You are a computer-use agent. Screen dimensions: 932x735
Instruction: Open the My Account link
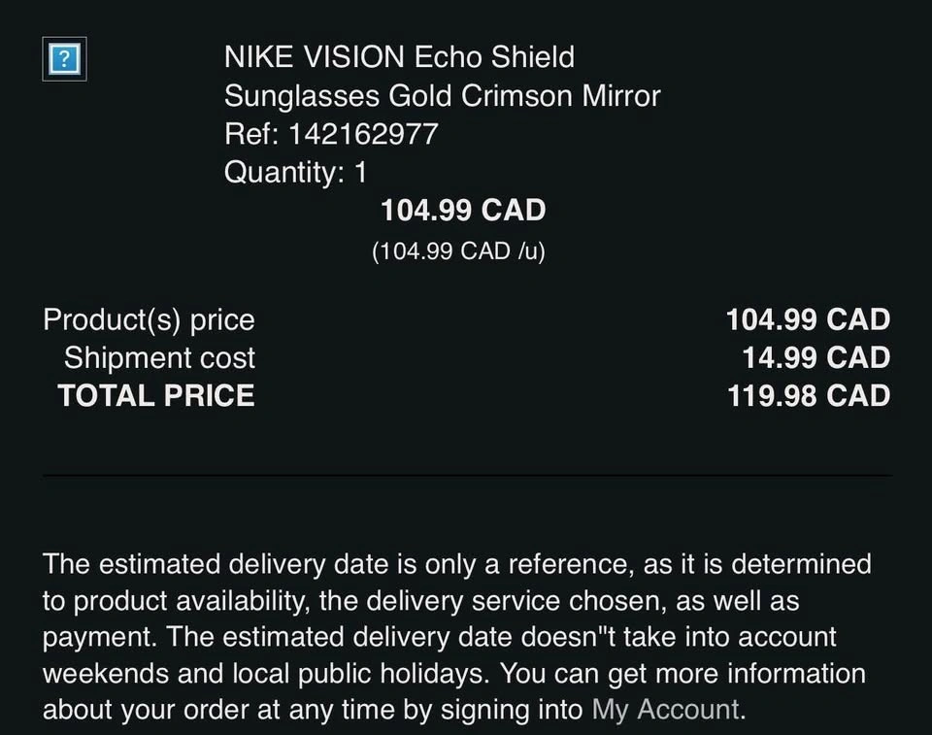coord(666,710)
